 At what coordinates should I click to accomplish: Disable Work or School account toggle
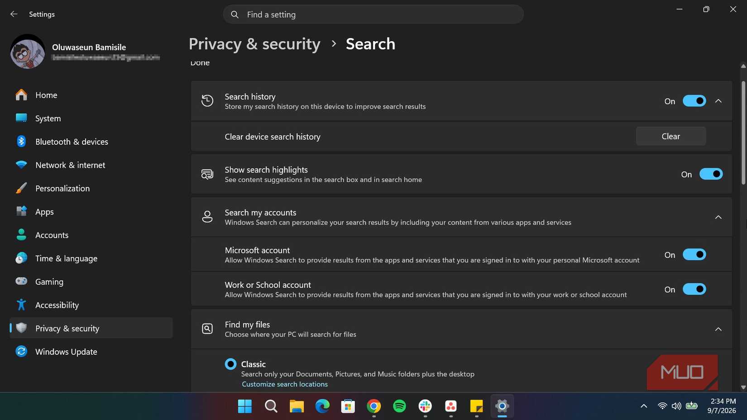(694, 289)
